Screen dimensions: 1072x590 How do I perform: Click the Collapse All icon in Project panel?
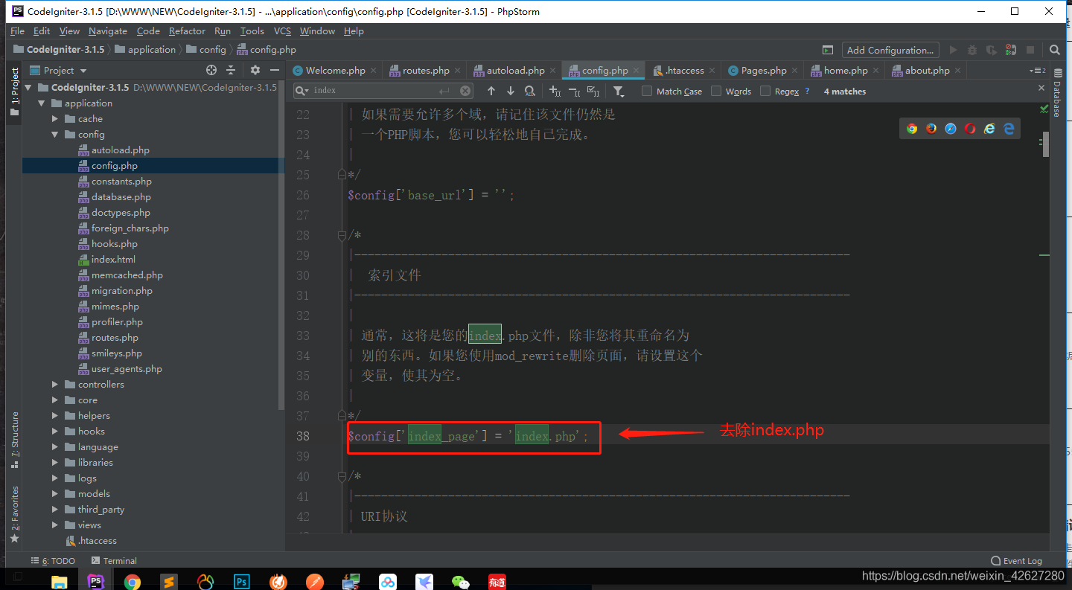pyautogui.click(x=231, y=70)
